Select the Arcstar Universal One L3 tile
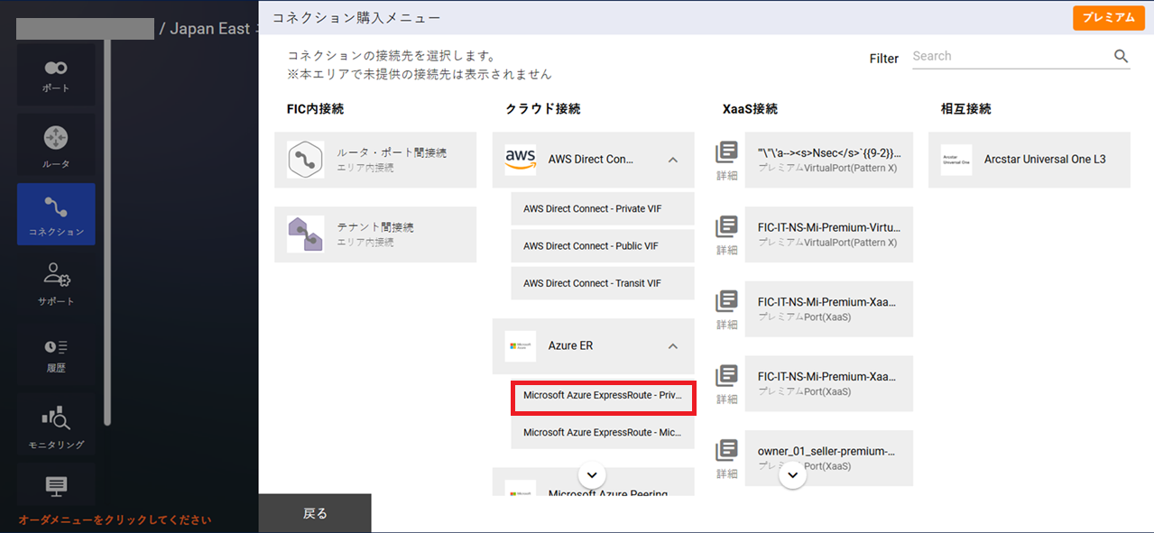 [1029, 160]
